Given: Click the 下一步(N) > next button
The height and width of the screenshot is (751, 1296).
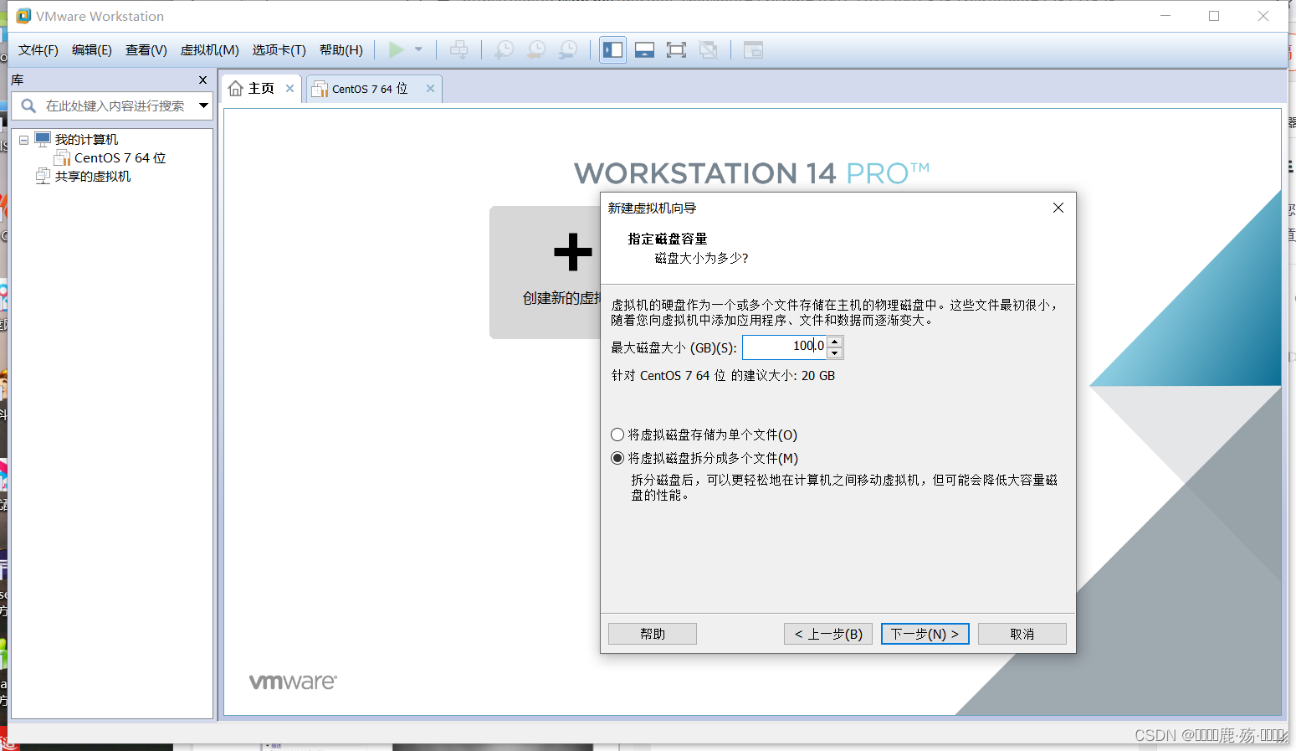Looking at the screenshot, I should point(925,634).
